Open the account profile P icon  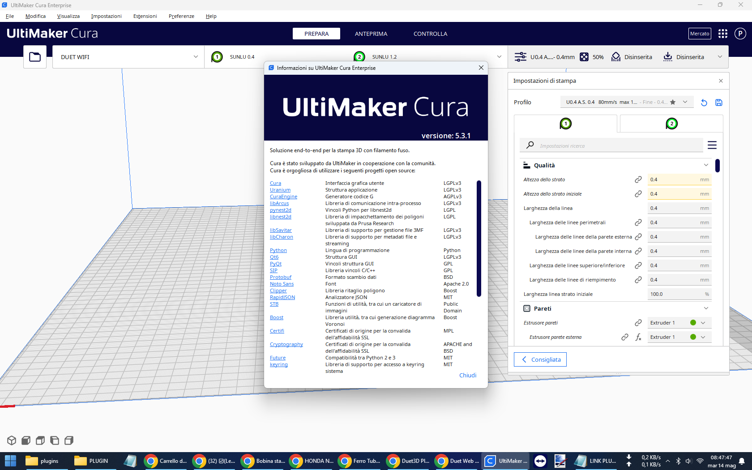click(x=740, y=34)
